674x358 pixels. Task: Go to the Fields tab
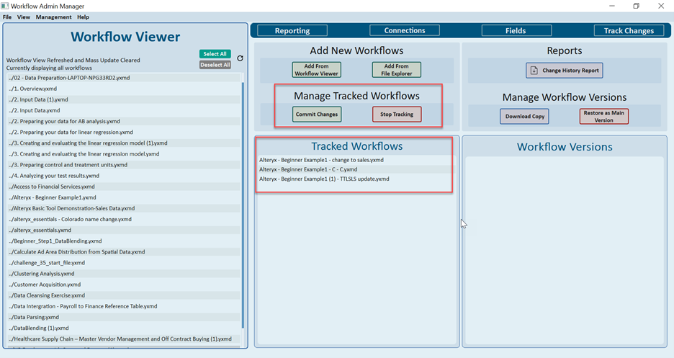(x=517, y=31)
